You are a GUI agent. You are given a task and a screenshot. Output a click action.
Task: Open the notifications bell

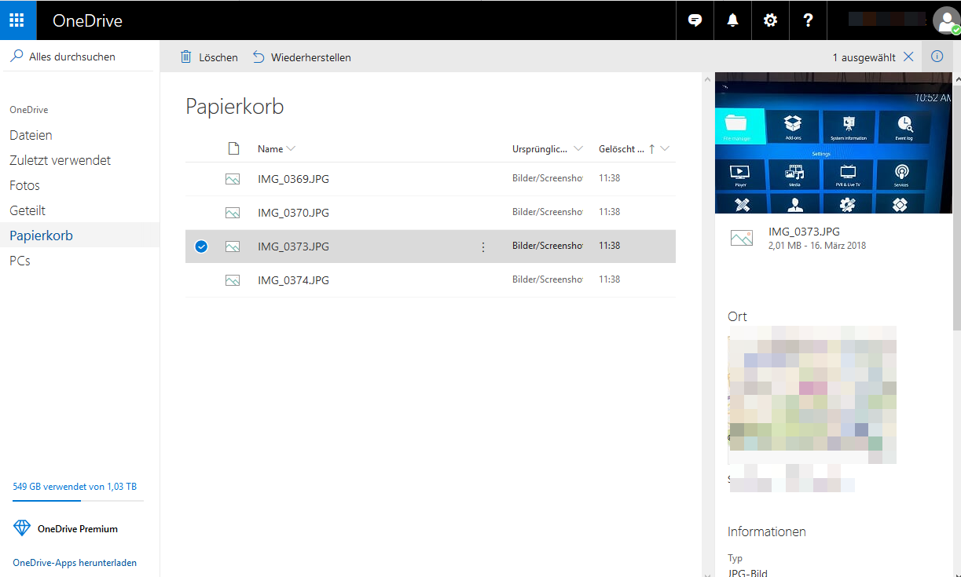pos(732,20)
